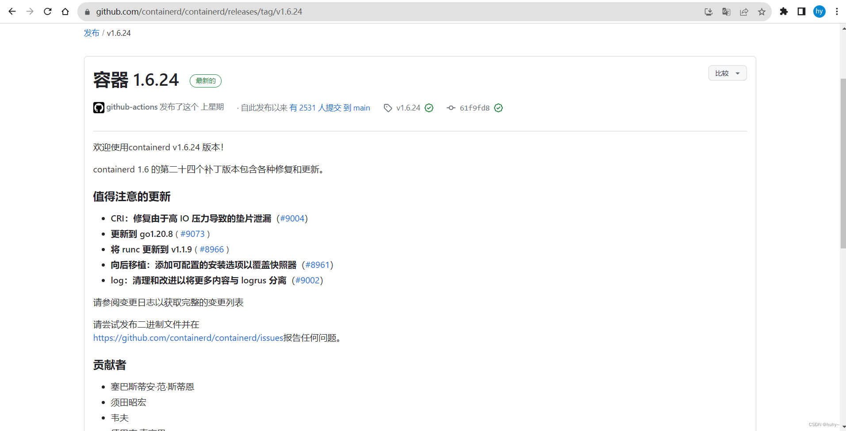Toggle the browser side panel
The width and height of the screenshot is (846, 431).
click(801, 11)
